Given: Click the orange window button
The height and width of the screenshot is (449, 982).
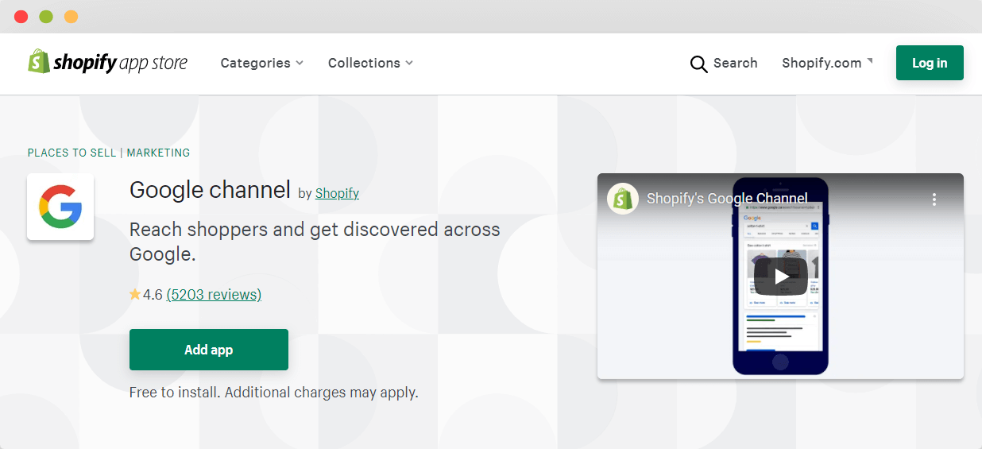Looking at the screenshot, I should coord(71,17).
